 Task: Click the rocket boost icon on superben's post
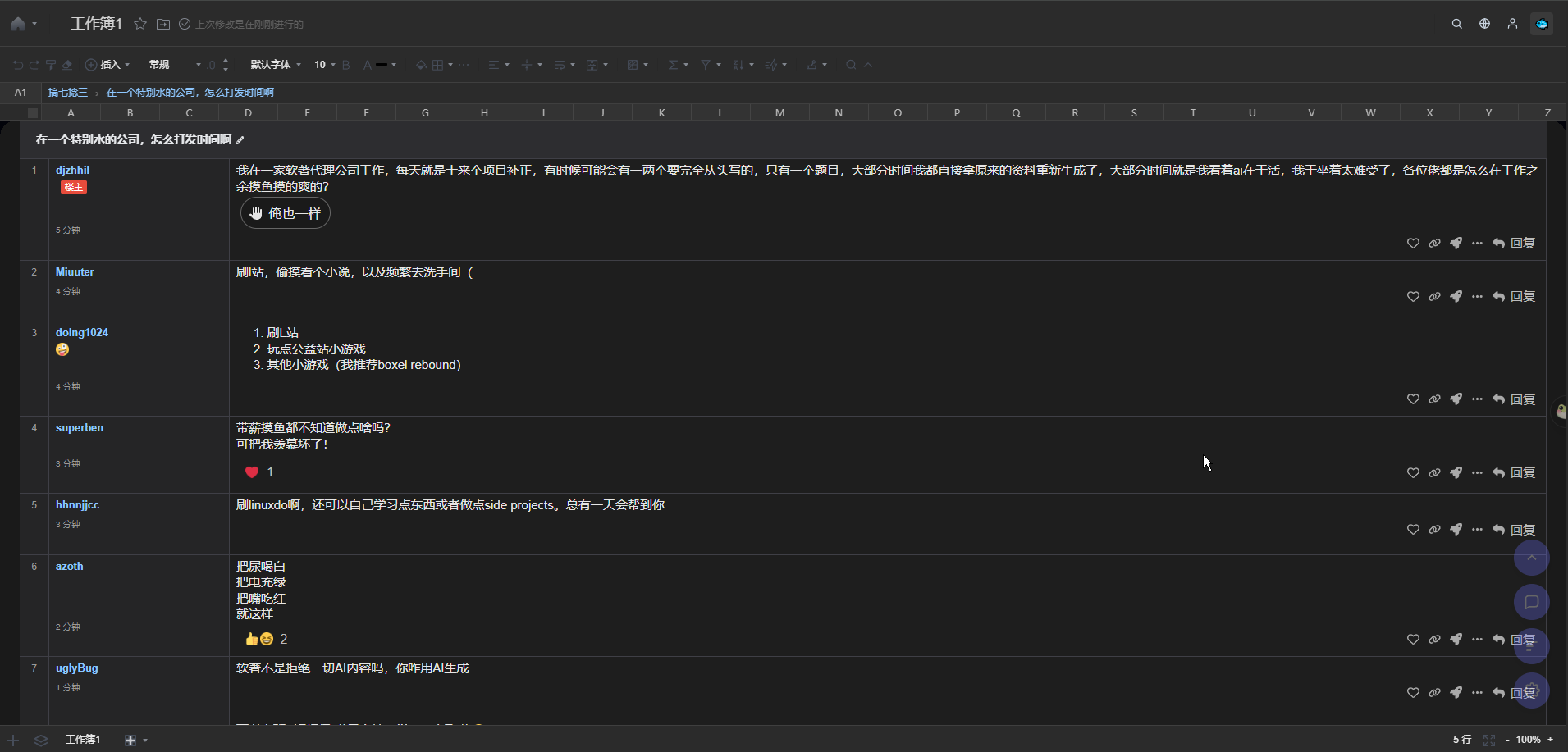tap(1456, 473)
